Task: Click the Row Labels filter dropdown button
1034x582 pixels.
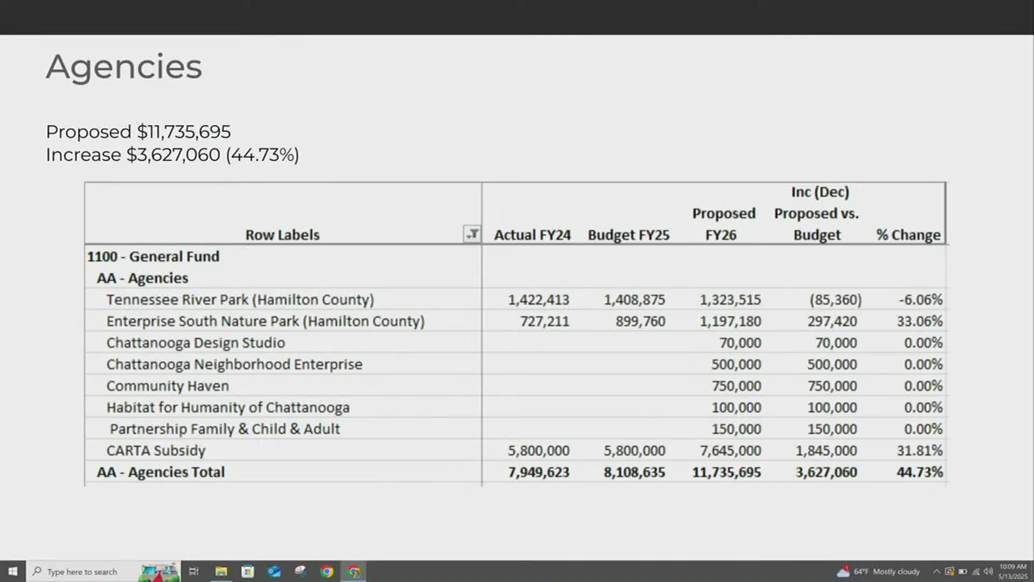Action: (472, 234)
